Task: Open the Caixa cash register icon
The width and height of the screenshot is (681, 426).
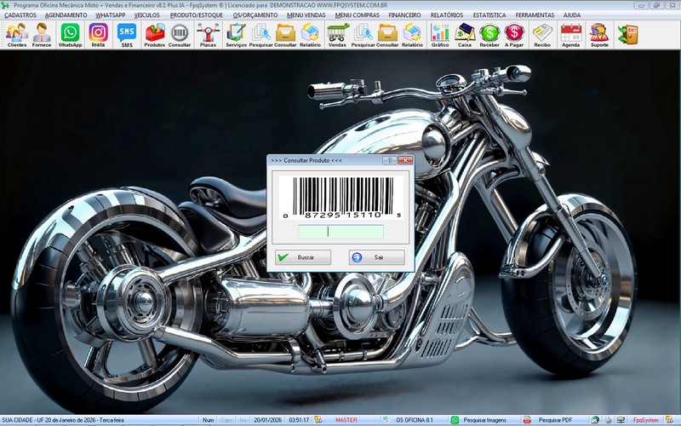Action: tap(465, 34)
